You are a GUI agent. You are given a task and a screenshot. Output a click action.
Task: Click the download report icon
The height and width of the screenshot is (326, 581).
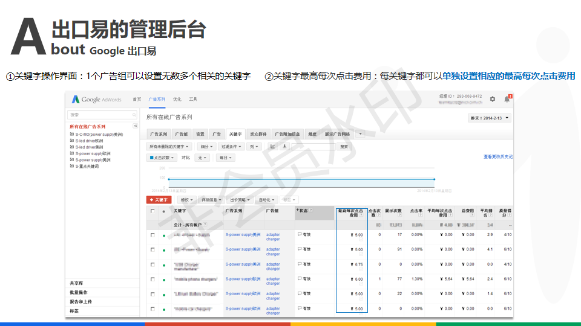point(284,146)
